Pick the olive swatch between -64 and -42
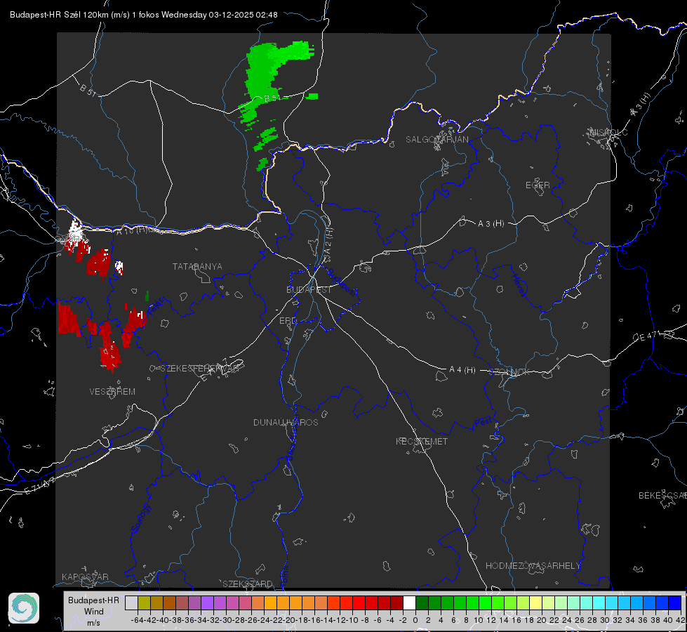This screenshot has height=632, width=687. pos(144,603)
